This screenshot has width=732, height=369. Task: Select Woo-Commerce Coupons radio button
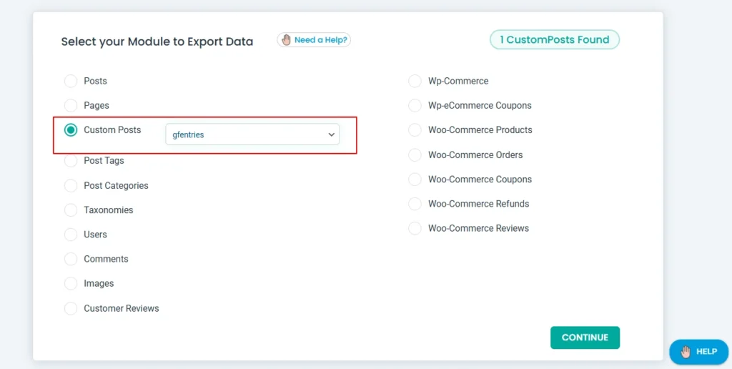(x=415, y=179)
